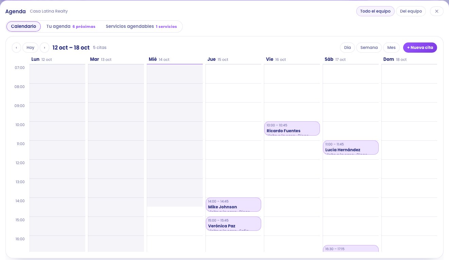The height and width of the screenshot is (260, 449).
Task: Select Todo el equipo filter
Action: tap(375, 11)
